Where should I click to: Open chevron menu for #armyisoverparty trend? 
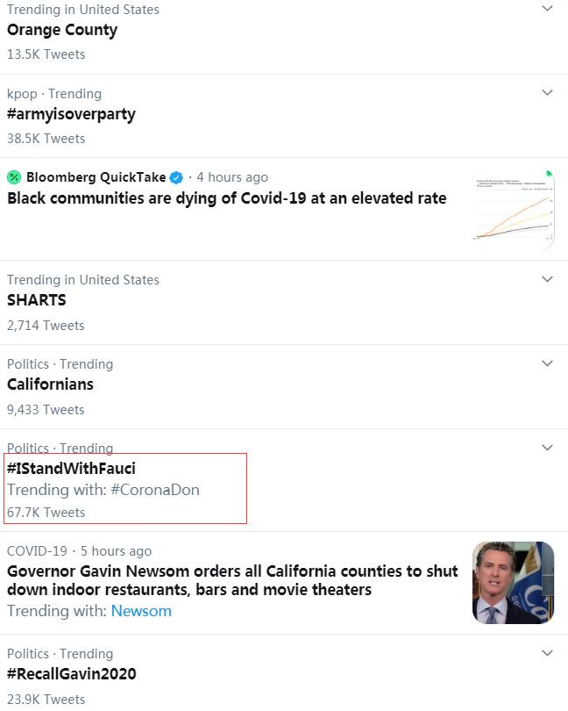coord(547,92)
